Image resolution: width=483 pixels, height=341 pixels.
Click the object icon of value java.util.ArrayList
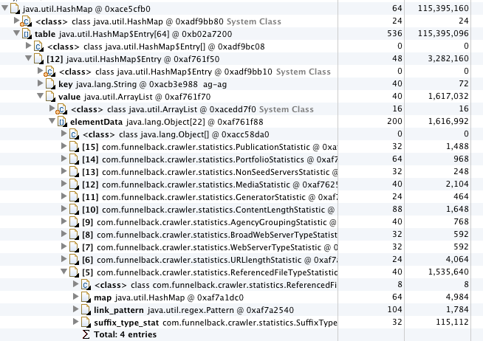point(50,97)
